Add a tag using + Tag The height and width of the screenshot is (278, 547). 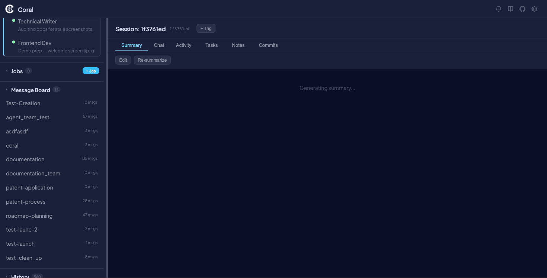206,28
